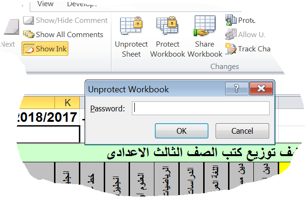Click the الرياضيات column header cell

(x=166, y=178)
